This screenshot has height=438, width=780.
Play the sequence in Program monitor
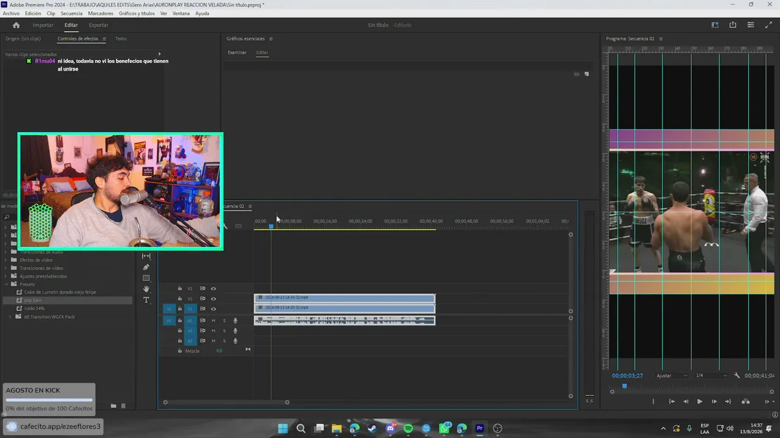[700, 401]
